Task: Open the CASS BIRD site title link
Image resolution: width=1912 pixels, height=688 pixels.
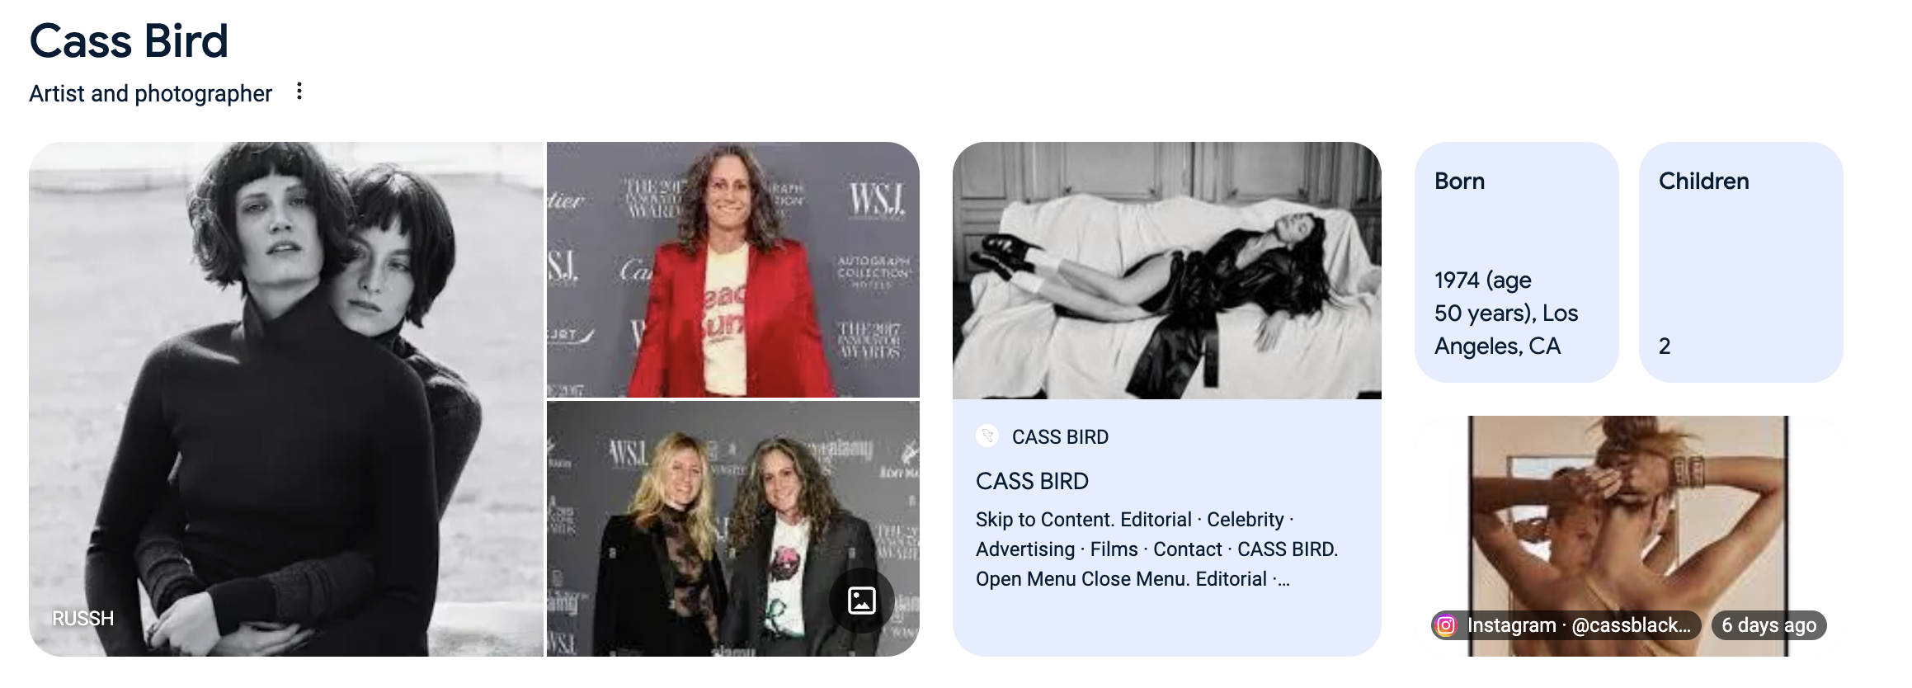Action: click(1032, 481)
